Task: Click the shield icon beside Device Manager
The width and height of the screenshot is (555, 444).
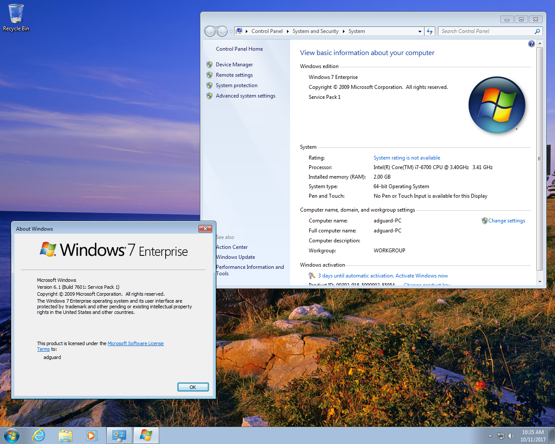Action: coord(209,65)
